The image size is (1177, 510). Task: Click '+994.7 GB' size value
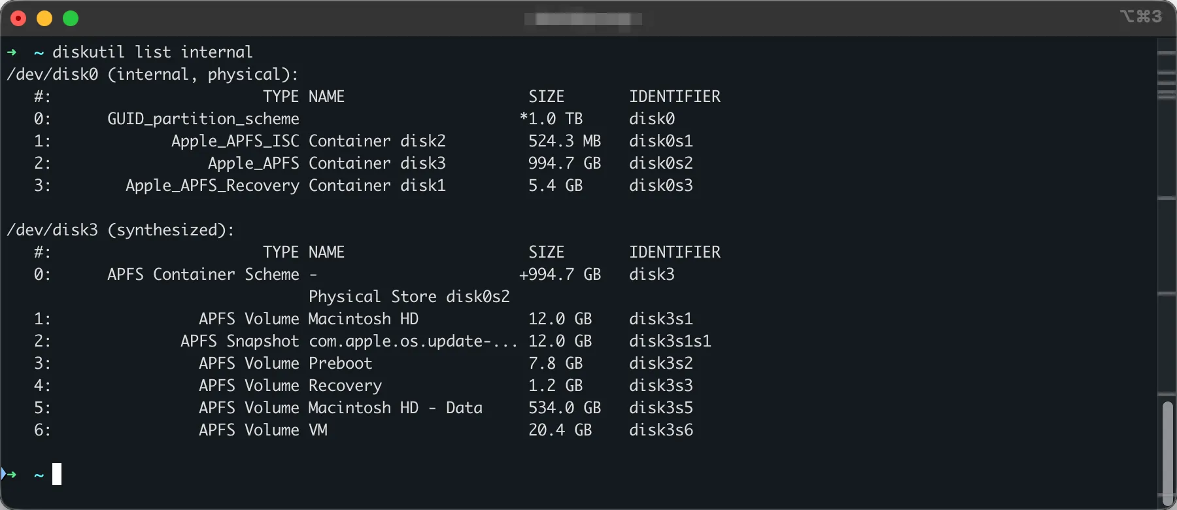[560, 275]
